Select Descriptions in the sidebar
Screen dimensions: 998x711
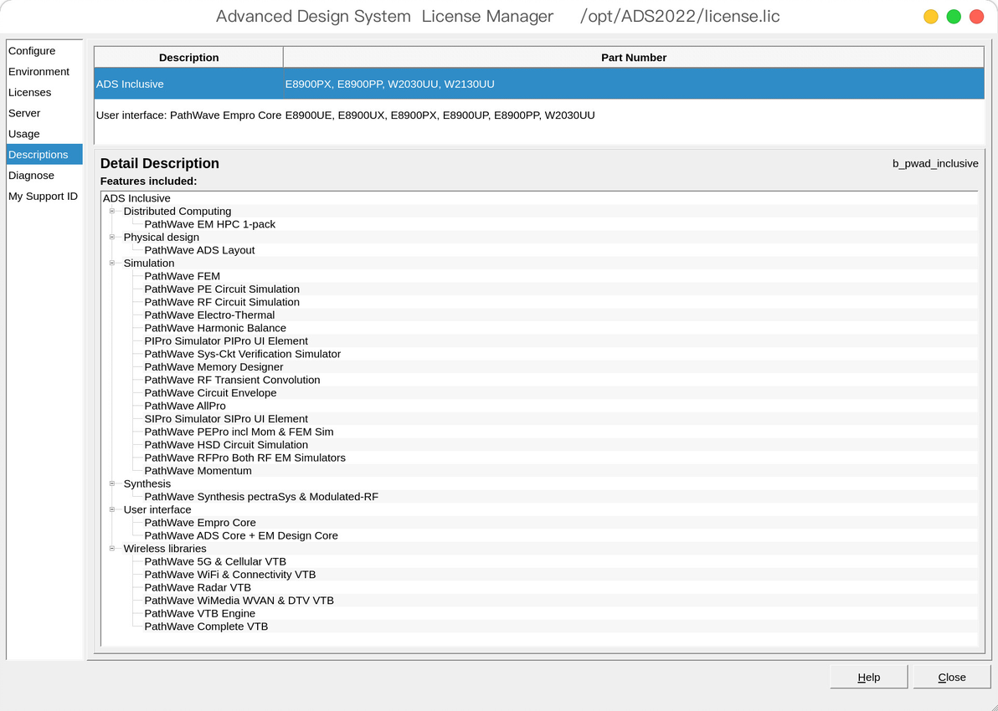pos(44,155)
